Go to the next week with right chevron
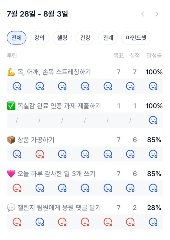This screenshot has height=240, width=170. (157, 14)
